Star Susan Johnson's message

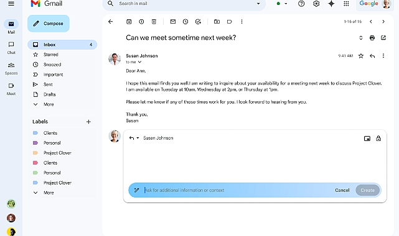point(361,56)
